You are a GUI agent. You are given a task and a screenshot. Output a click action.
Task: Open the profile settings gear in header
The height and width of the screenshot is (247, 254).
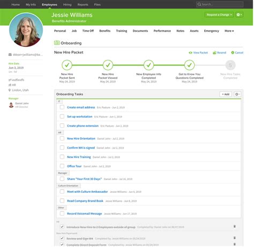click(x=239, y=14)
